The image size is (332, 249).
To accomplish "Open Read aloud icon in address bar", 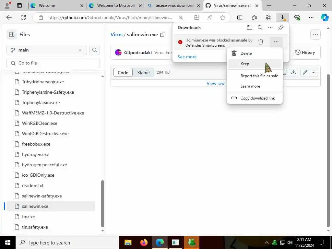I will [x=210, y=18].
